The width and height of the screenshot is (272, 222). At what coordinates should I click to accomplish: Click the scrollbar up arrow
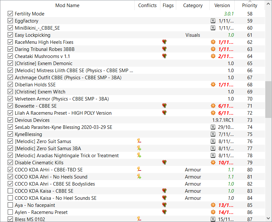click(268, 4)
